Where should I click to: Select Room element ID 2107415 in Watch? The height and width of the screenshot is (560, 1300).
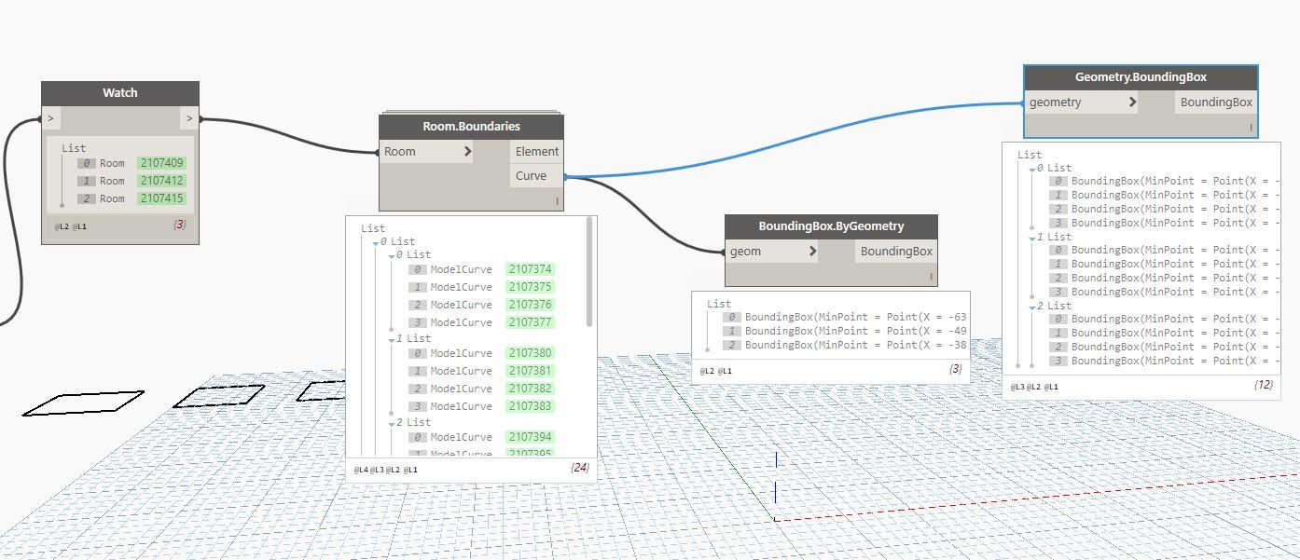coord(161,198)
